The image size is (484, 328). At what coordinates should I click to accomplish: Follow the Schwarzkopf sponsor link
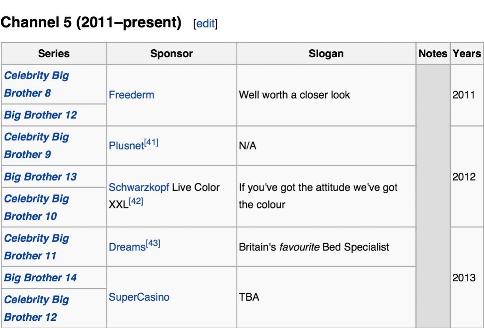point(139,187)
